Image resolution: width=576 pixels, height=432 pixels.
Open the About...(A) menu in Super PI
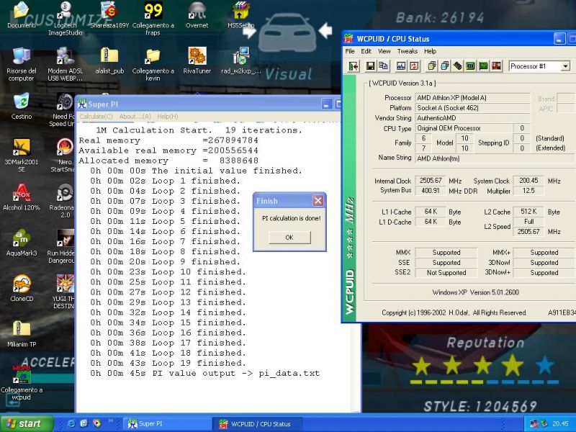pos(135,117)
